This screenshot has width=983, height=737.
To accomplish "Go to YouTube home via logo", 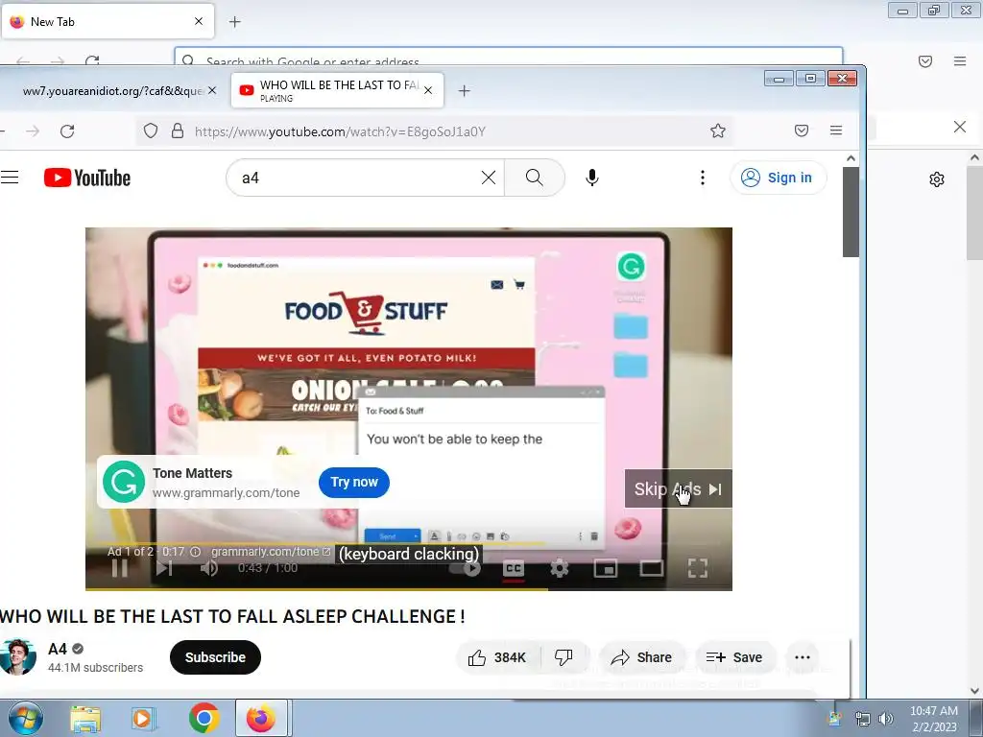I will coord(87,178).
